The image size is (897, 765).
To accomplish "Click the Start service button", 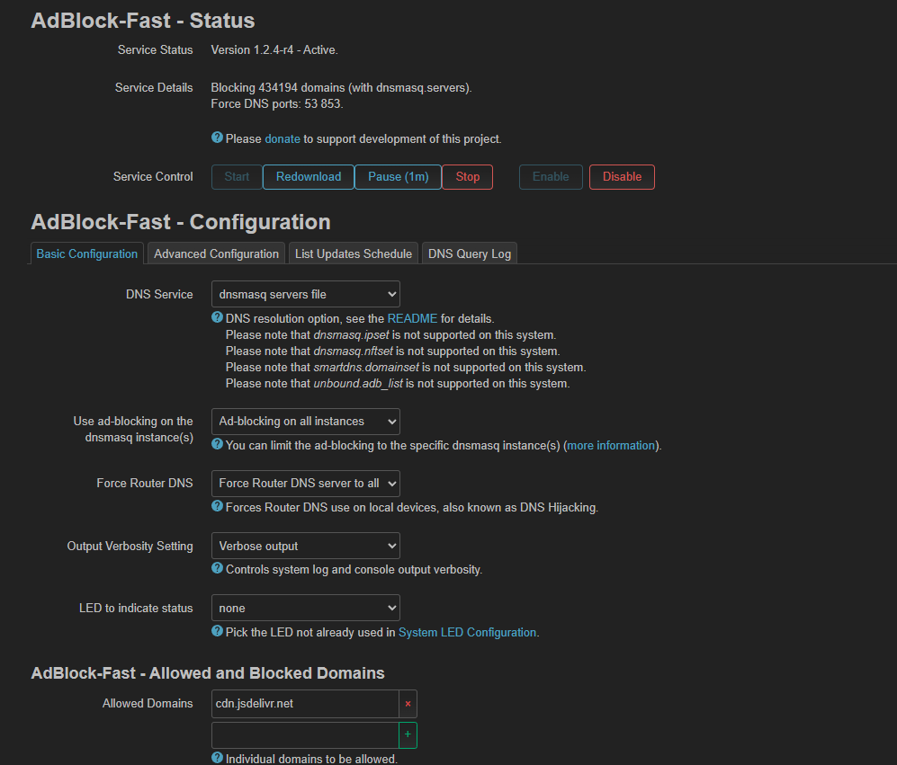I will coord(237,177).
